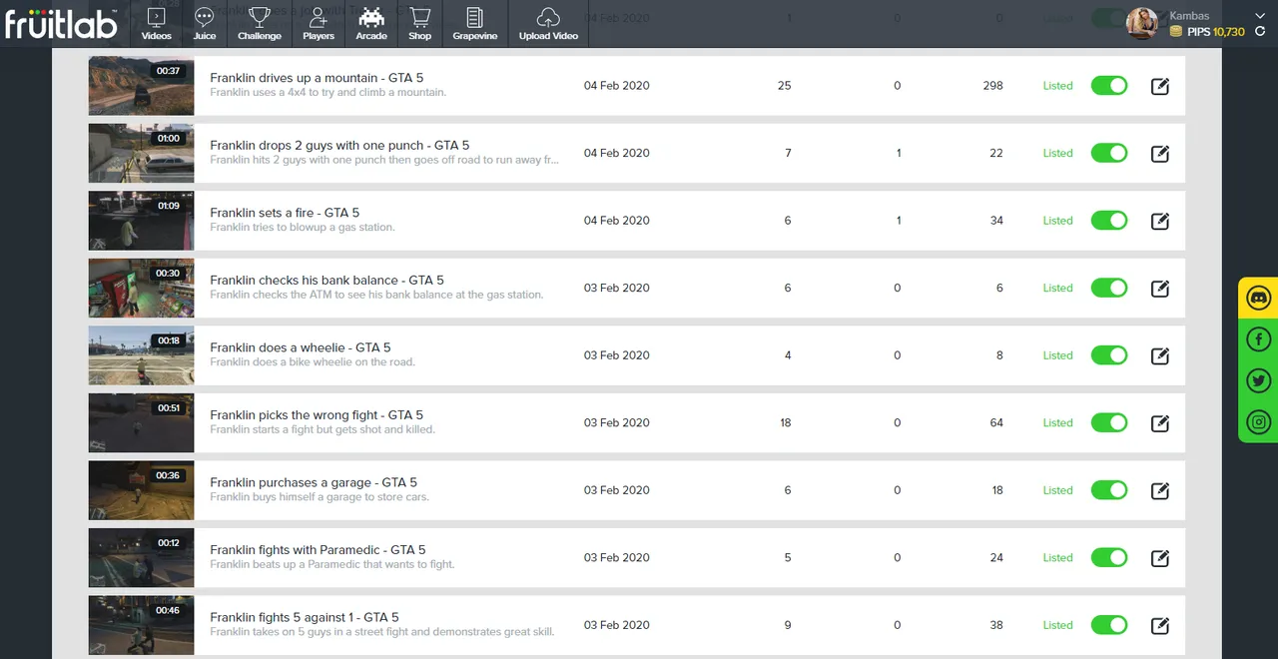
Task: Open thumbnail of Franklin does a wheelie
Action: [x=141, y=355]
